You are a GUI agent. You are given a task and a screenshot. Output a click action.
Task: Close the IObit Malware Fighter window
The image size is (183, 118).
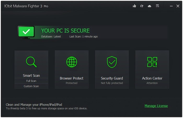(178, 6)
